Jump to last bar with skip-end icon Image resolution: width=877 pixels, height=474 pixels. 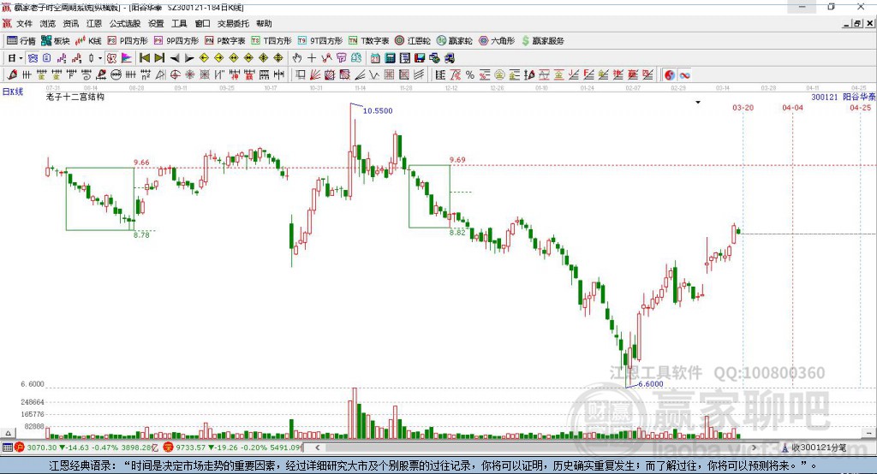coord(159,58)
